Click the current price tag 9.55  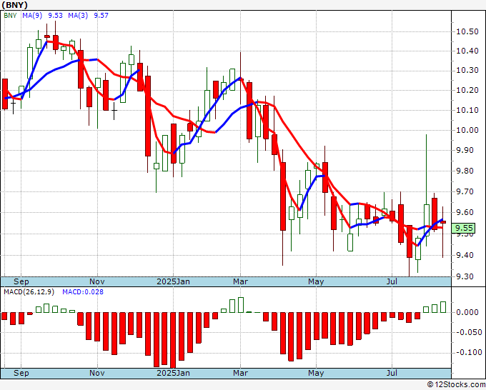[x=464, y=228]
